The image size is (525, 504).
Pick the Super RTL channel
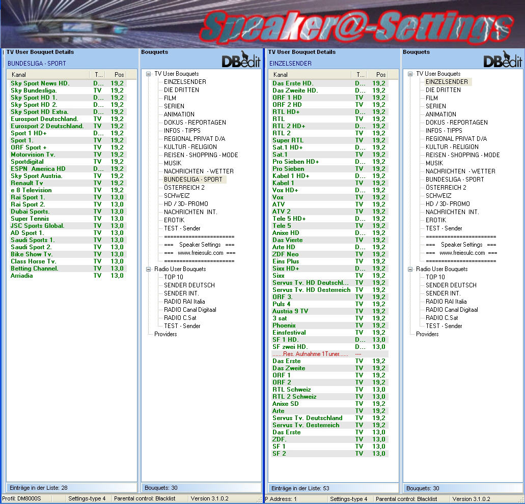click(329, 140)
